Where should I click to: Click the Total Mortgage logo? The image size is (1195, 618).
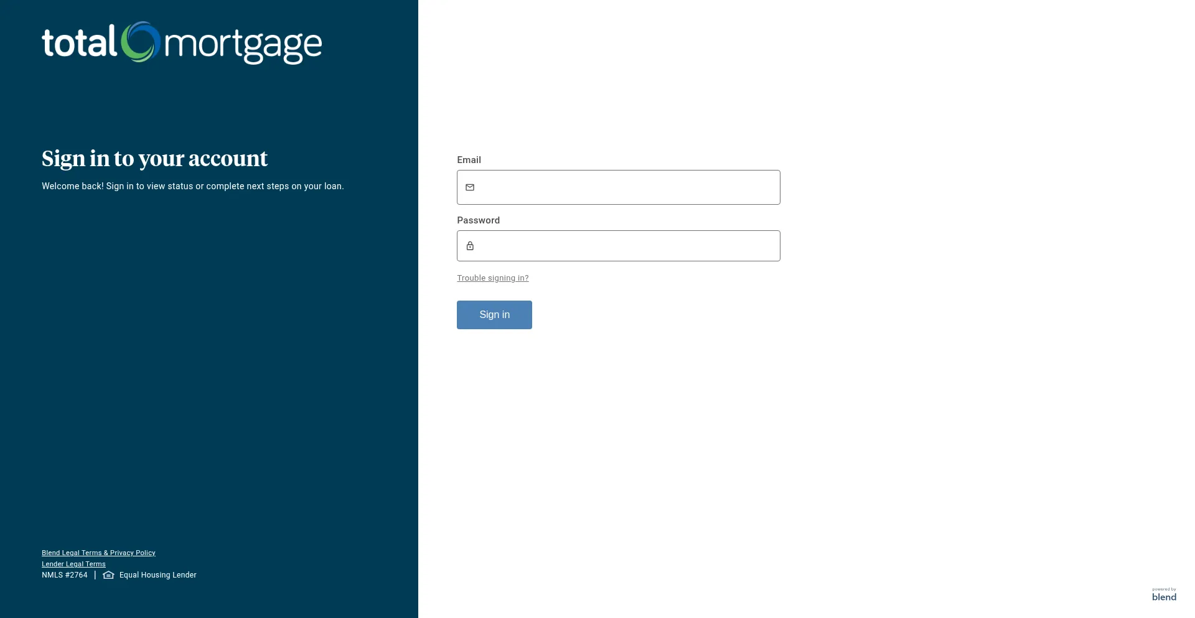[182, 43]
